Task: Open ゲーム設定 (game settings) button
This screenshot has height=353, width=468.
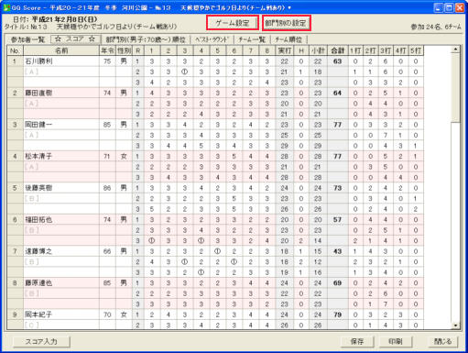Action: tap(233, 23)
